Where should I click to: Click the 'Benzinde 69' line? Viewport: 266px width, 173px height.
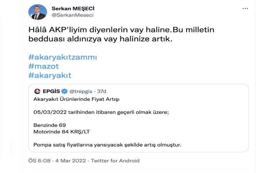(50, 125)
